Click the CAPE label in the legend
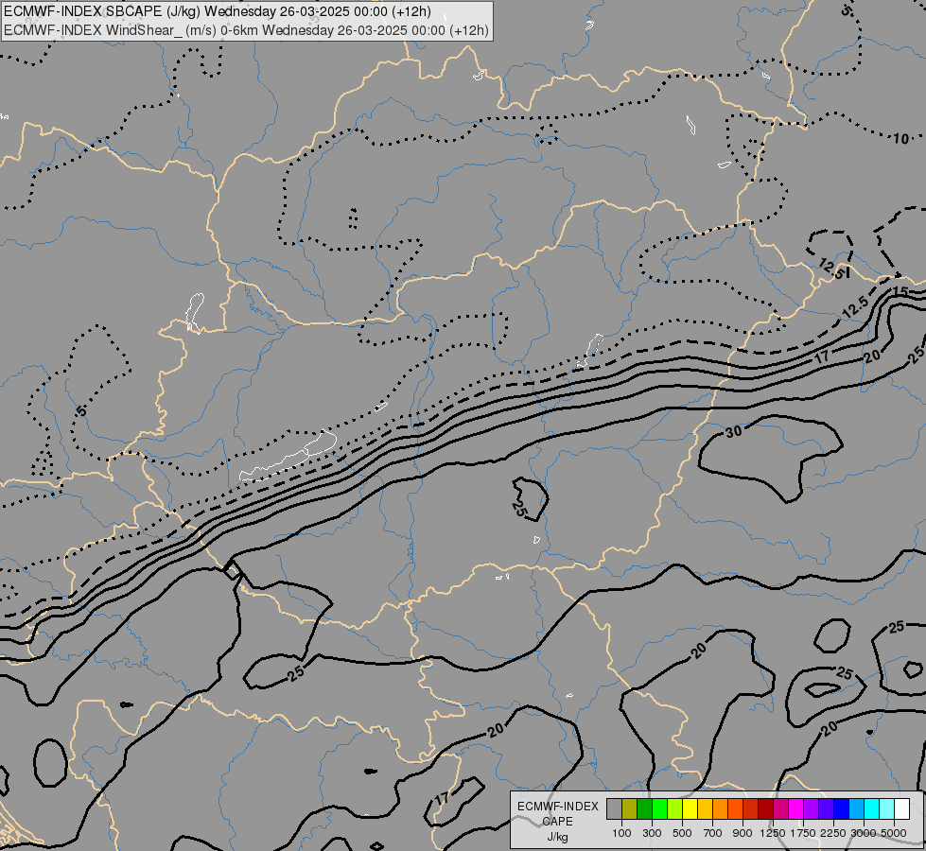 557,822
